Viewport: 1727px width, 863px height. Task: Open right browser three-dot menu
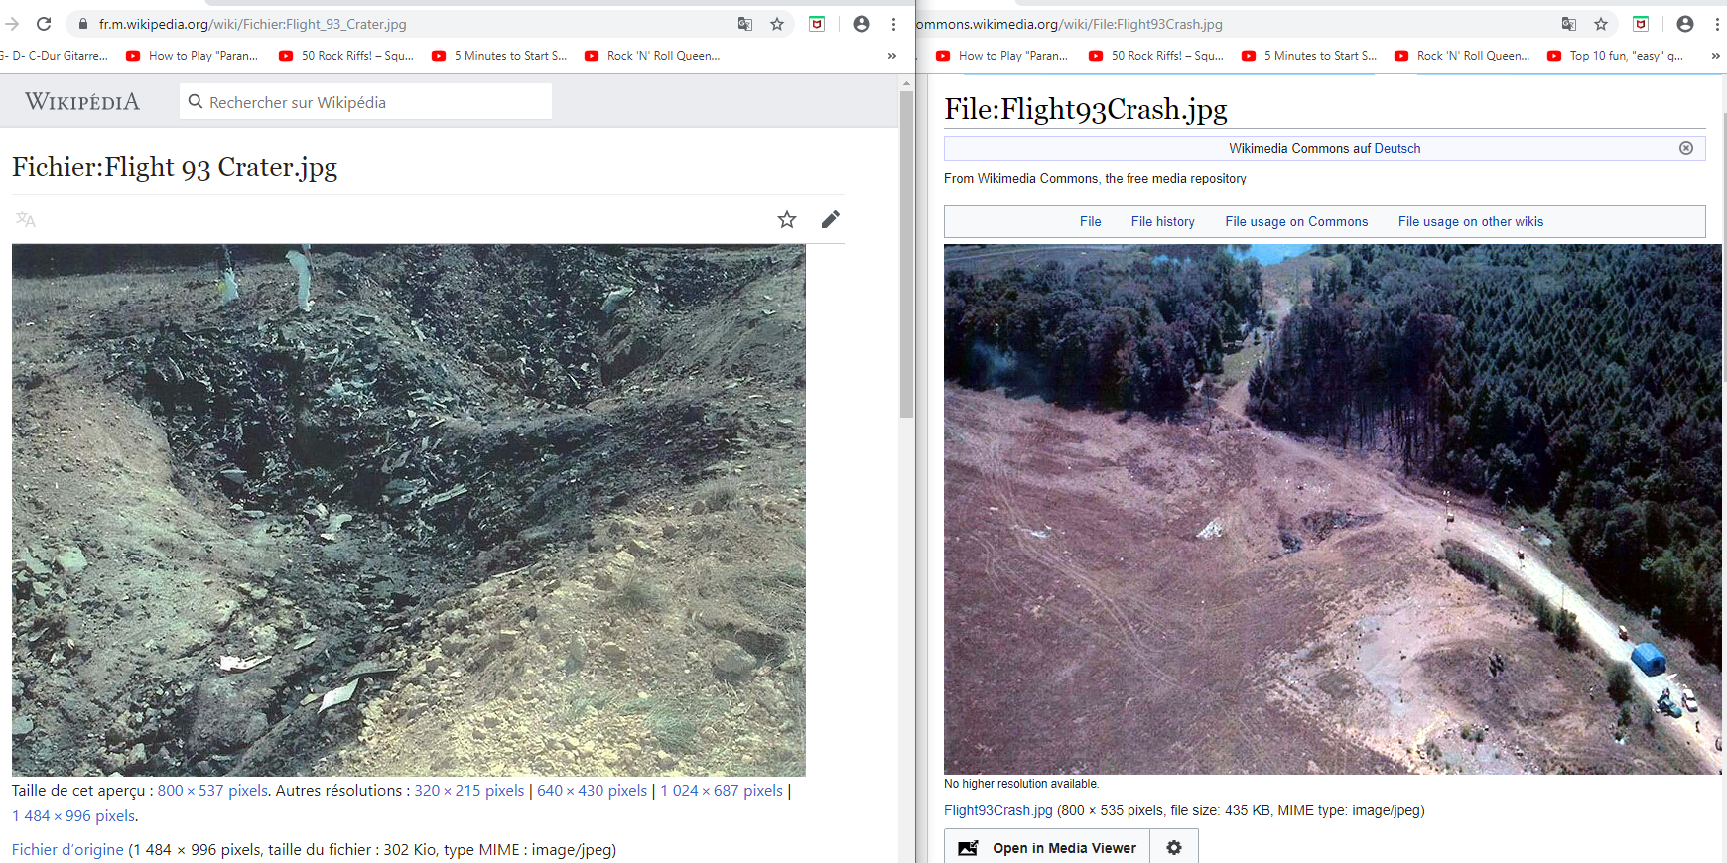tap(1717, 24)
